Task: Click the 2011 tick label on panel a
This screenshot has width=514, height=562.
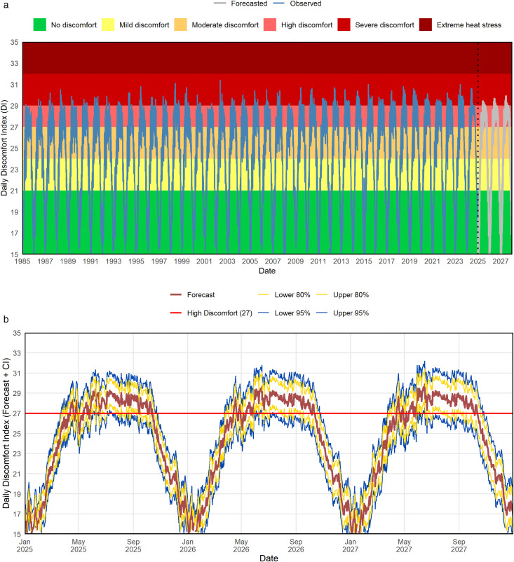Action: click(x=318, y=261)
